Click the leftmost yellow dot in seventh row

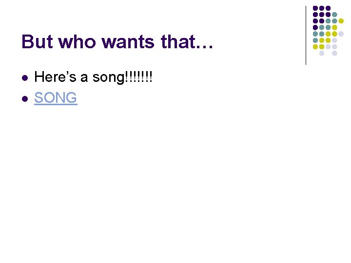click(x=315, y=47)
